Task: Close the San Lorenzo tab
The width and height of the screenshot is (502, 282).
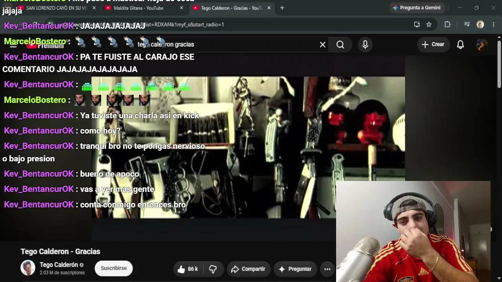Action: [x=94, y=8]
